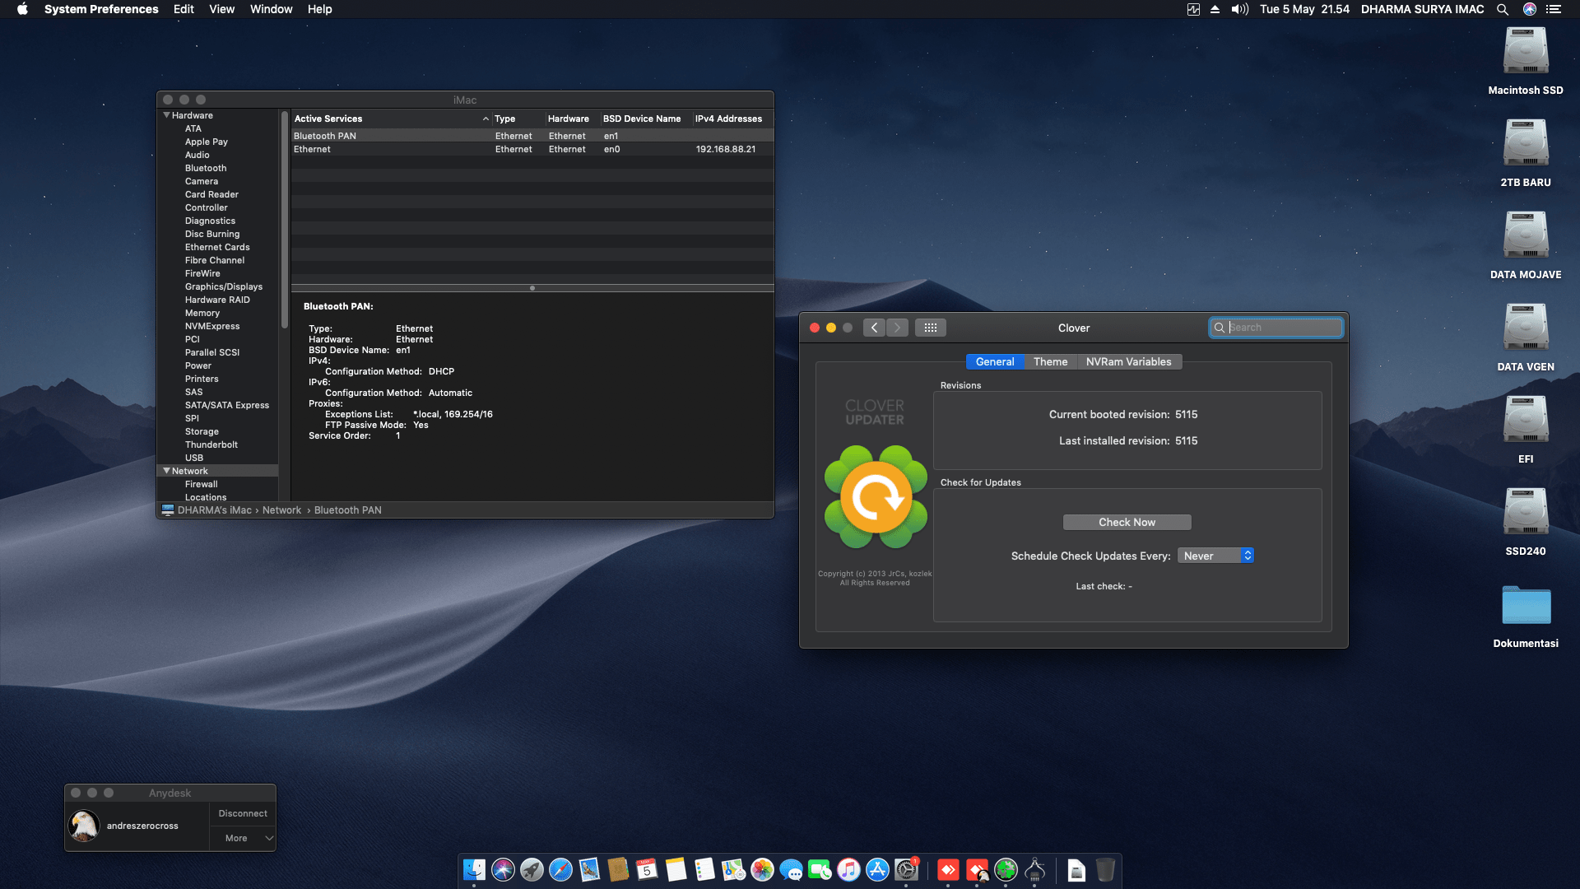Select Firewall under Network
1580x889 pixels.
click(201, 484)
